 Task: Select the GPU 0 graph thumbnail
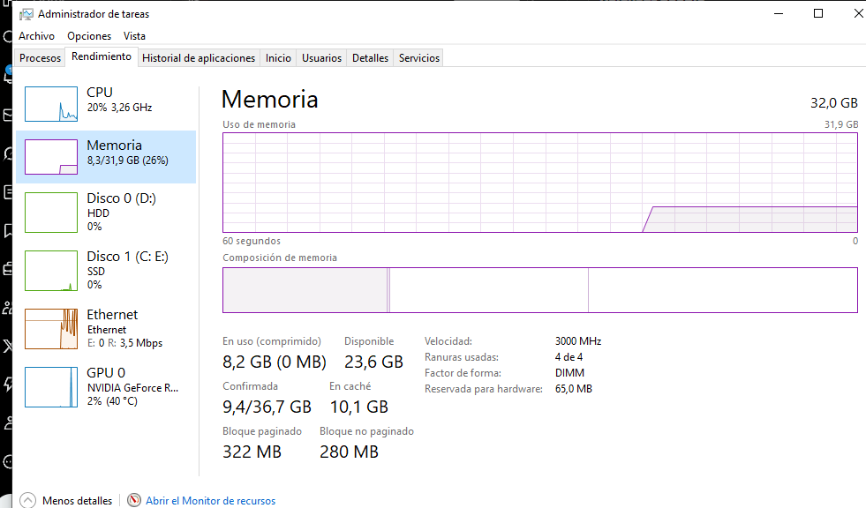(x=51, y=387)
